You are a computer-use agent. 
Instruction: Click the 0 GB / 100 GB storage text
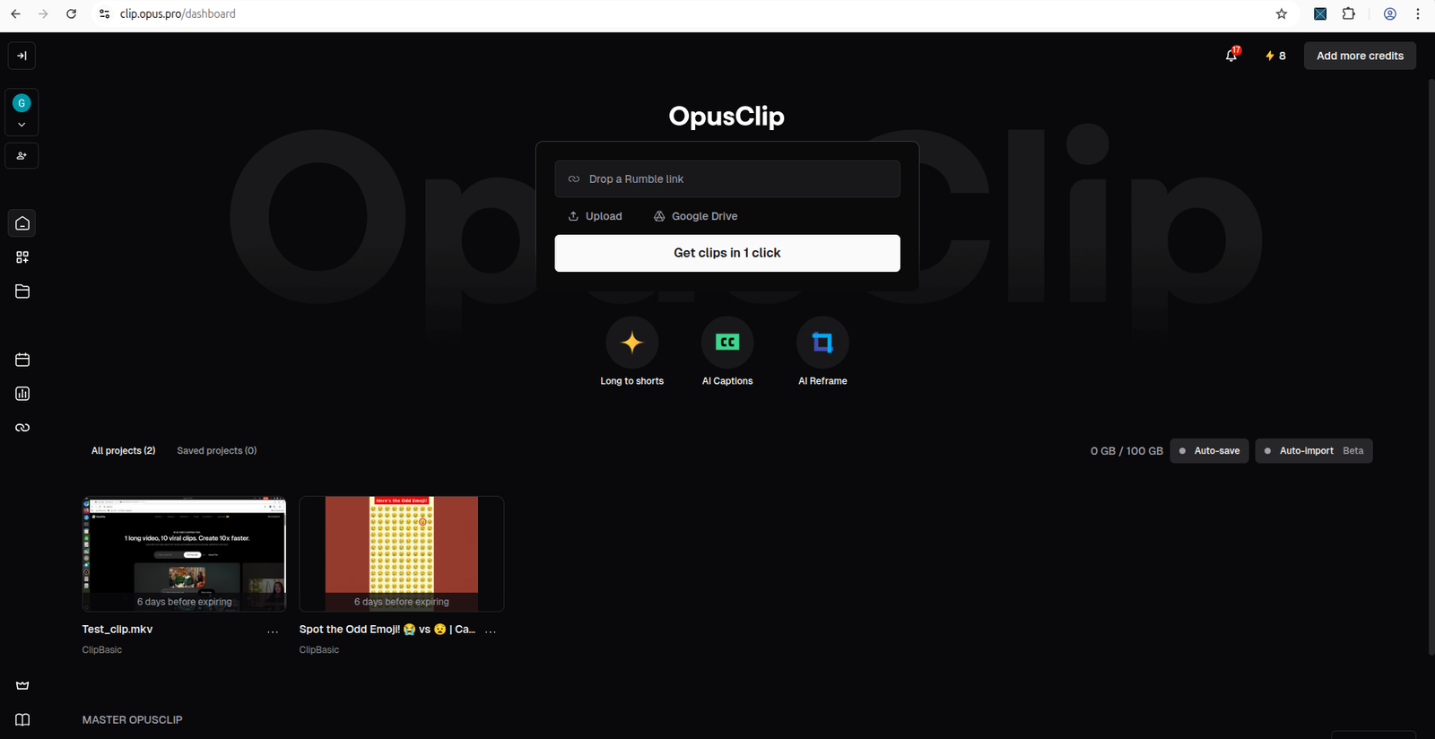(x=1126, y=451)
